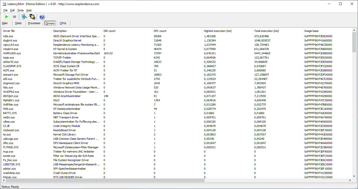
Task: Click the magnifier analysis toolbar icon
Action: [x=24, y=17]
